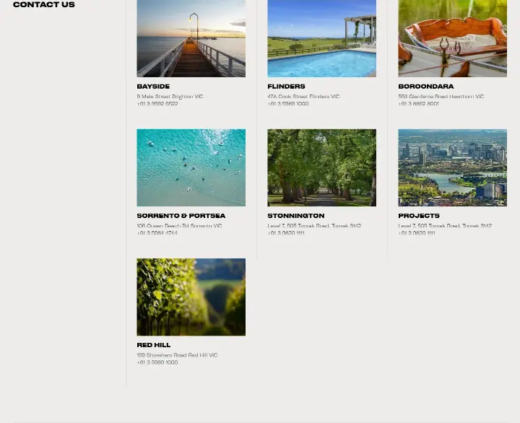Viewport: 520px width, 423px height.
Task: Call Bayside number +61 3 9592 6522
Action: [x=157, y=104]
